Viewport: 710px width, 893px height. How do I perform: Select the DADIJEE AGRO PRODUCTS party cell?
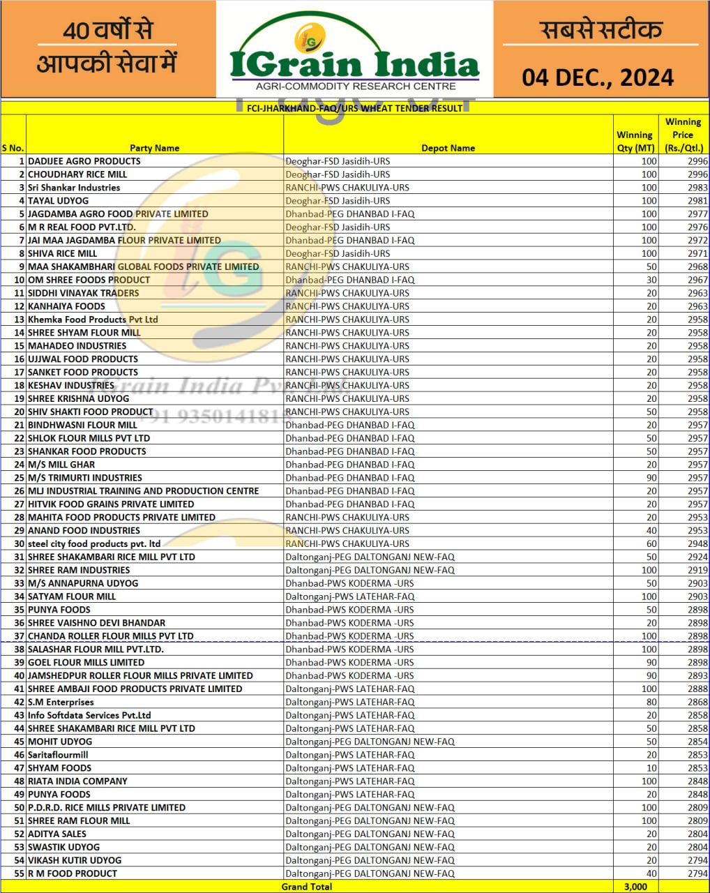coord(84,161)
